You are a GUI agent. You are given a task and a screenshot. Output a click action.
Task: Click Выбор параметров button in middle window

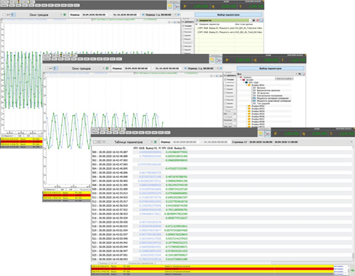click(270, 68)
